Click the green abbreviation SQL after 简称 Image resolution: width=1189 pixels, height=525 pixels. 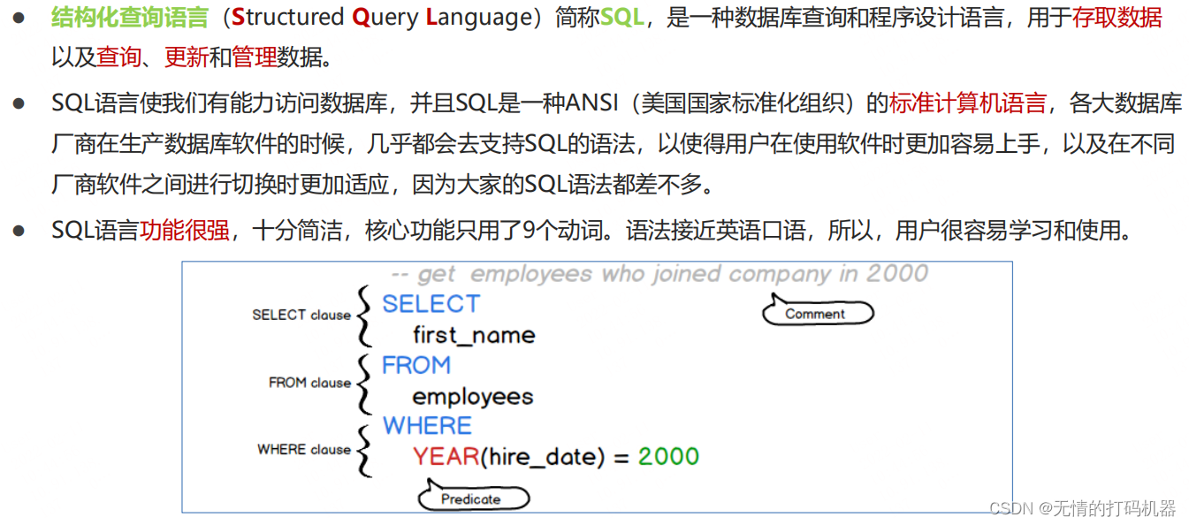coord(622,17)
